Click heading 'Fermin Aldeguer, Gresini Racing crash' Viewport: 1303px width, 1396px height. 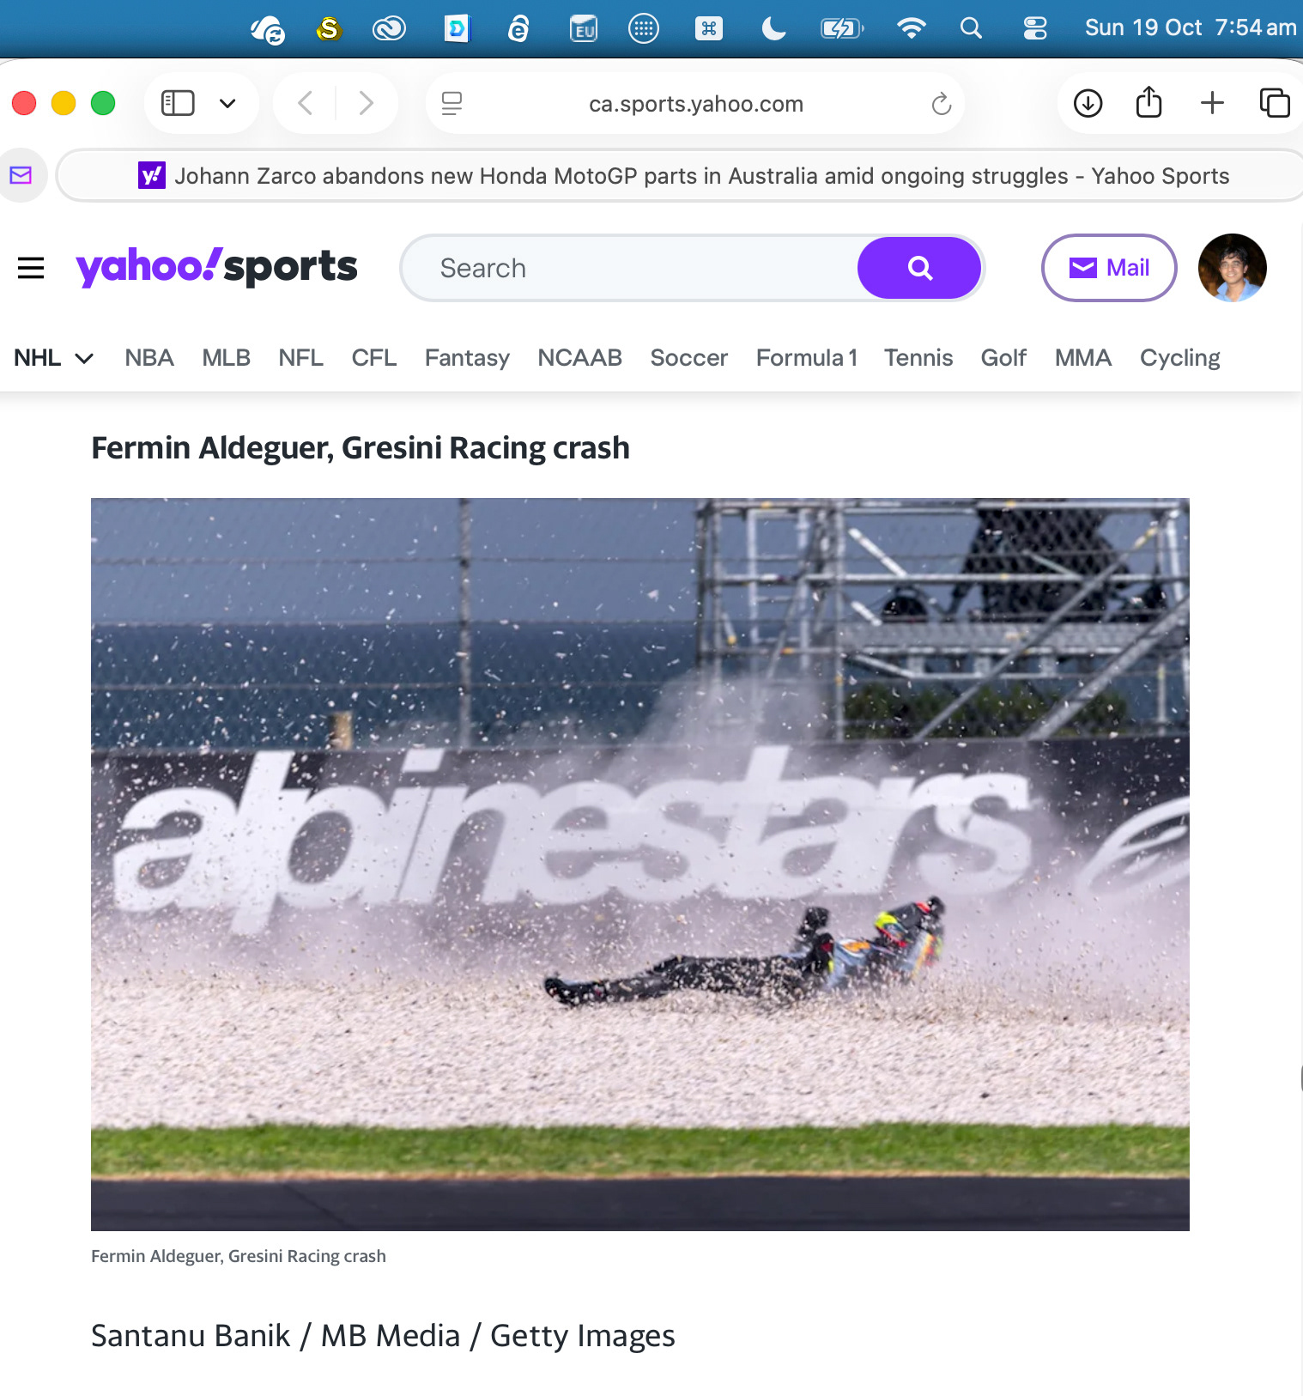coord(361,448)
